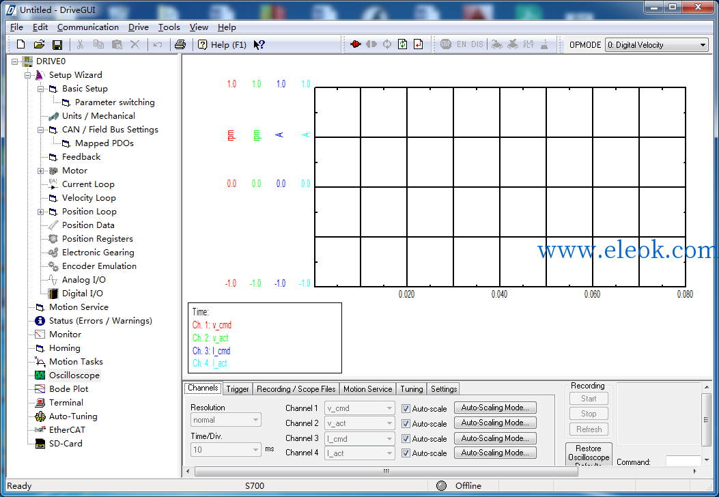Expand the Position Loop tree node
This screenshot has width=719, height=497.
(40, 212)
